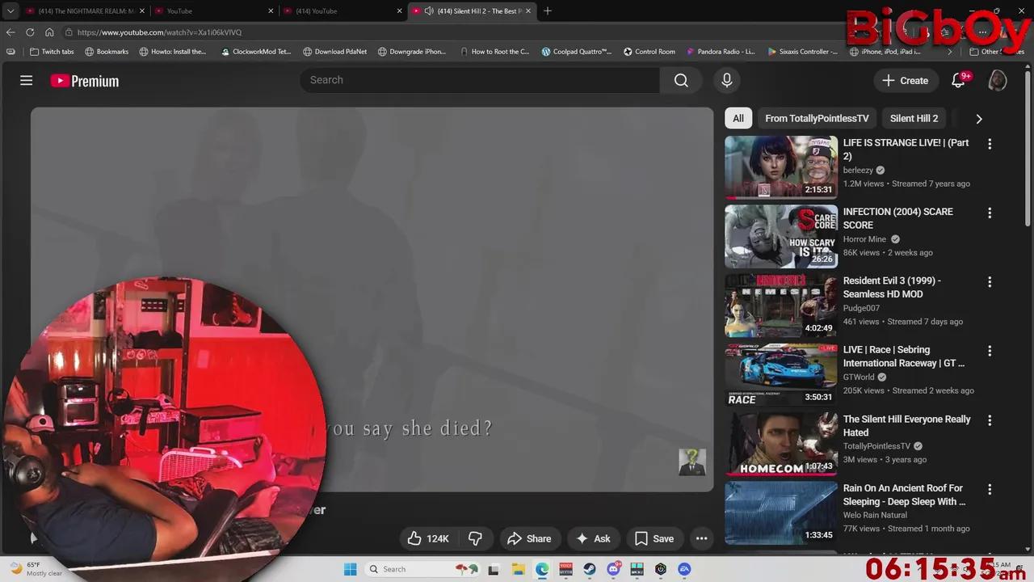This screenshot has height=582, width=1034.
Task: Open the LIFE IS STRANGE LIVE thumbnail
Action: (781, 167)
